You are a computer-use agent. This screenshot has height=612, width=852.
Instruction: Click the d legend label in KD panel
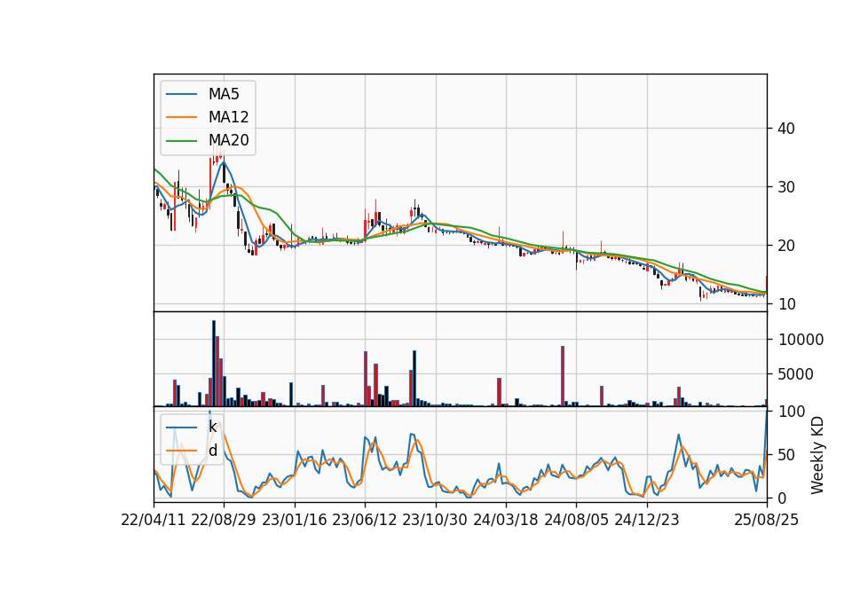(212, 451)
